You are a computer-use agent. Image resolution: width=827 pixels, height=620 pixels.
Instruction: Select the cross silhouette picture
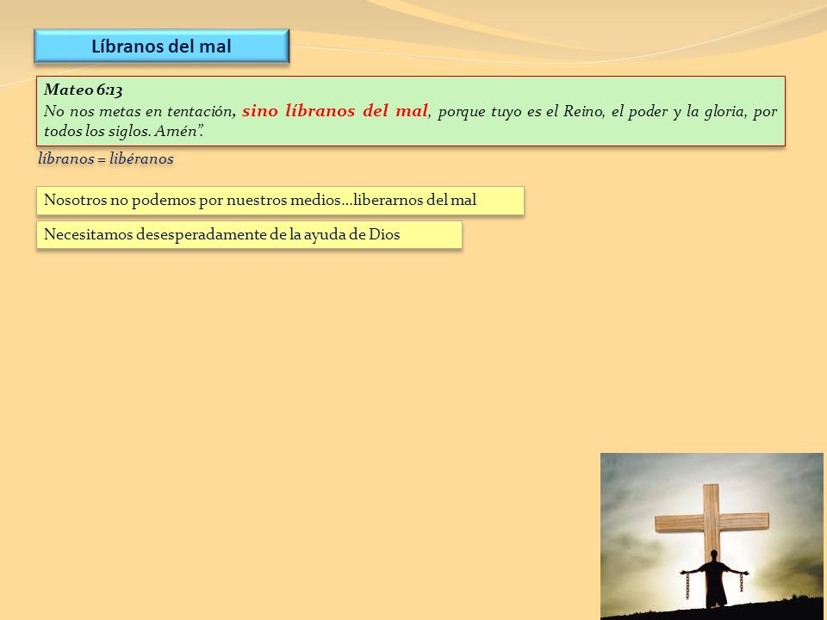pos(712,536)
